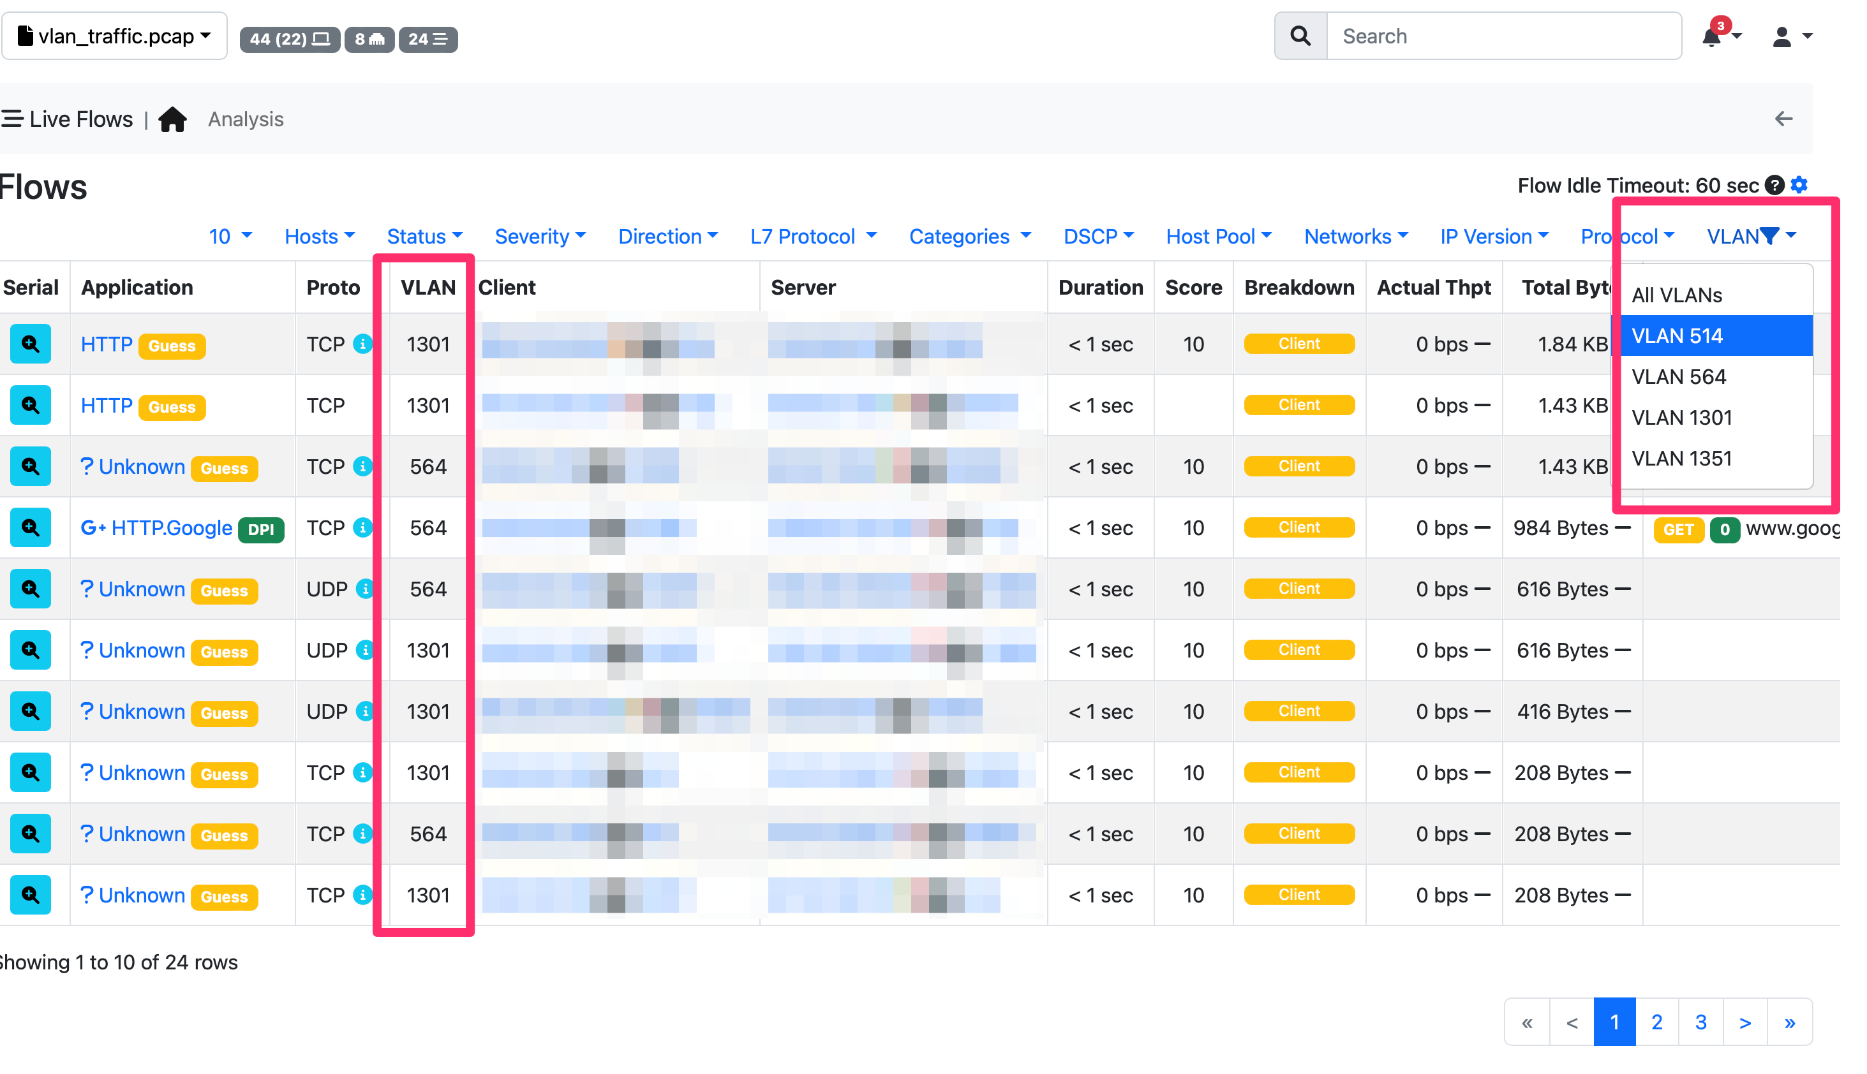Select the Analysis breadcrumb item
Screen dimensions: 1867x1074
[x=245, y=119]
